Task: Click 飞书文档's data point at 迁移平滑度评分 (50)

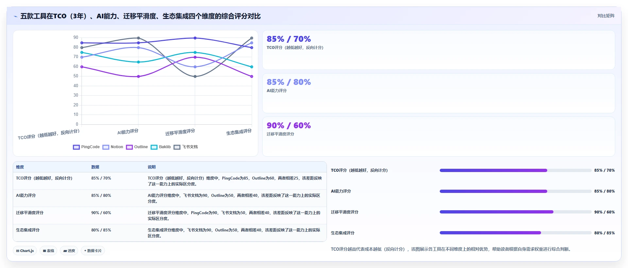Action: point(195,76)
